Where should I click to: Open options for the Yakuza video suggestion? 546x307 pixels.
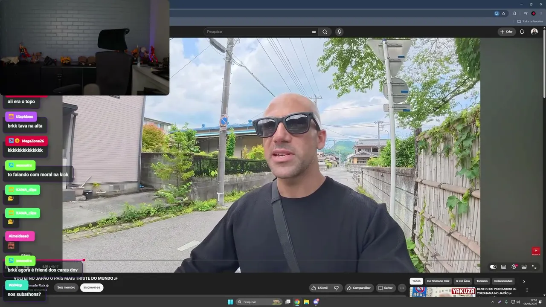pos(527,290)
